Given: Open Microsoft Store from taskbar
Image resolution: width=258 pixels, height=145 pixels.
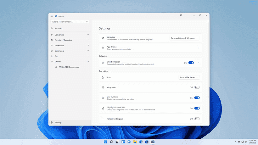Looking at the screenshot, I should click(x=147, y=142).
